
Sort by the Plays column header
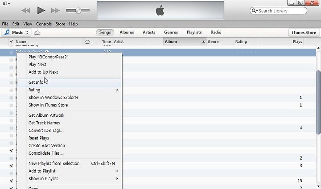[x=282, y=41]
